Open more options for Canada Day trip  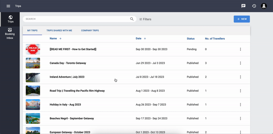coord(241,63)
